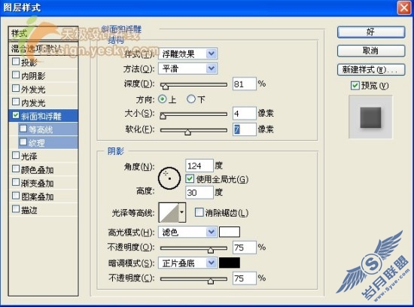Toggle the 外发光 outer glow checkbox
This screenshot has height=307, width=414.
click(x=16, y=89)
